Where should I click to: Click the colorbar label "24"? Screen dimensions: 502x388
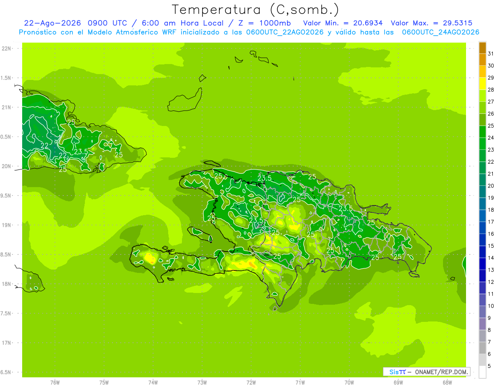pos(491,138)
